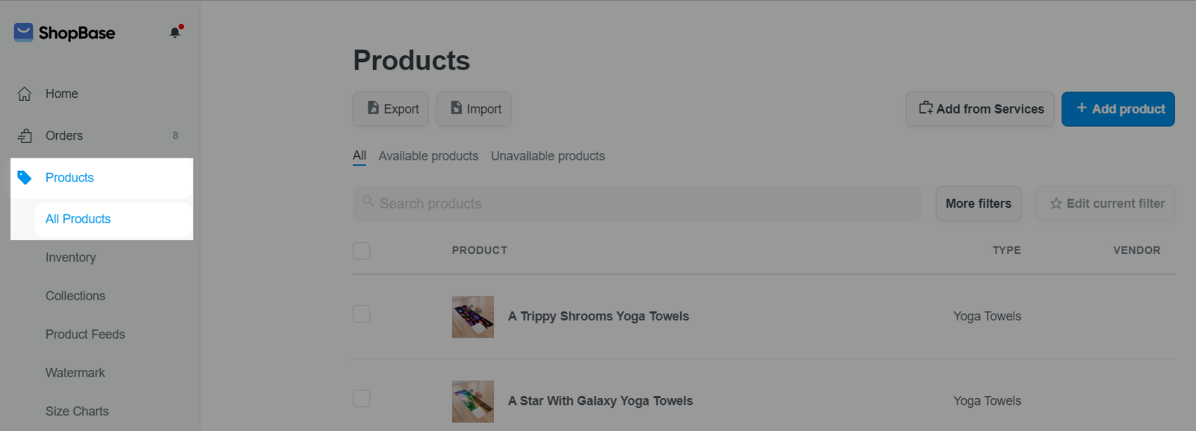
Task: Click the Orders receipt icon
Action: click(25, 136)
